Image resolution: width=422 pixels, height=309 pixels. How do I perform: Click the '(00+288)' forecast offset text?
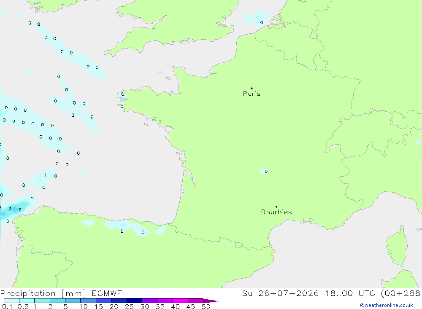click(401, 293)
